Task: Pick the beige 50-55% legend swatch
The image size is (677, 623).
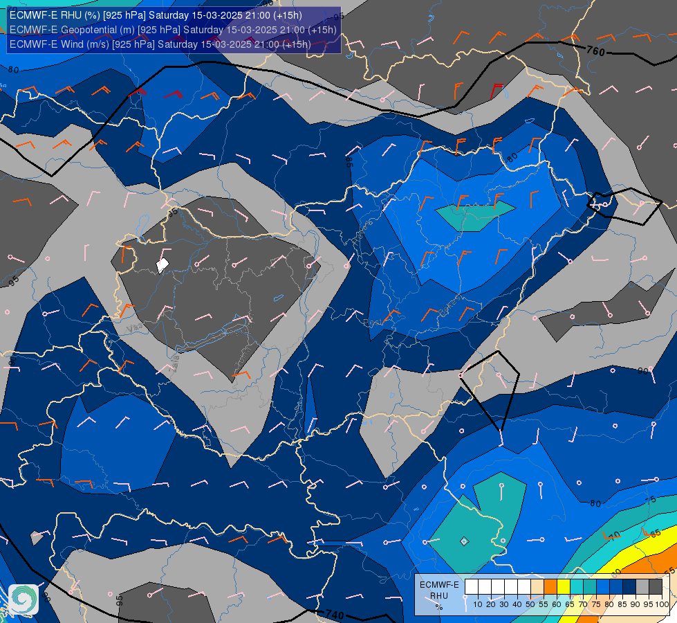Action: [x=537, y=587]
